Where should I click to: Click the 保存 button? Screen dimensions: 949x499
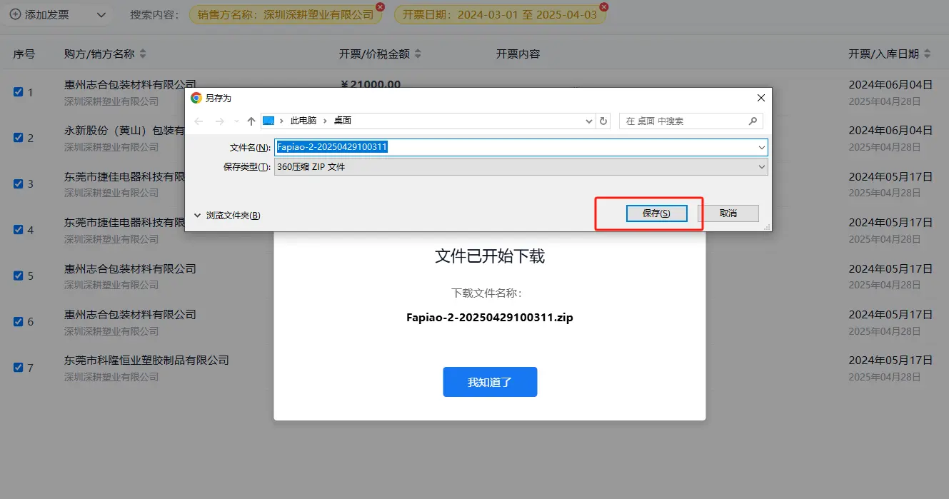(656, 213)
